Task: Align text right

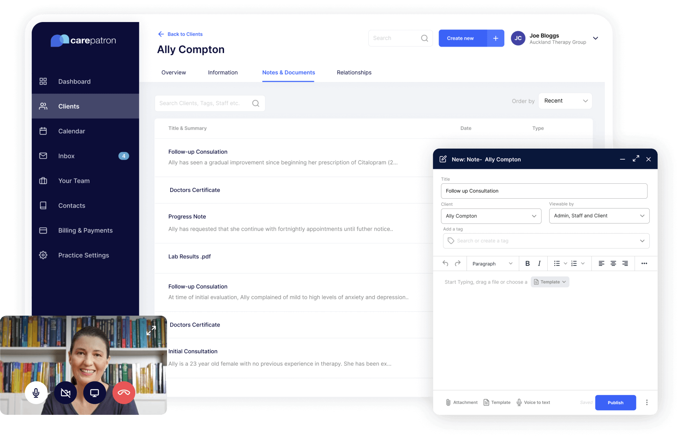Action: coord(625,263)
